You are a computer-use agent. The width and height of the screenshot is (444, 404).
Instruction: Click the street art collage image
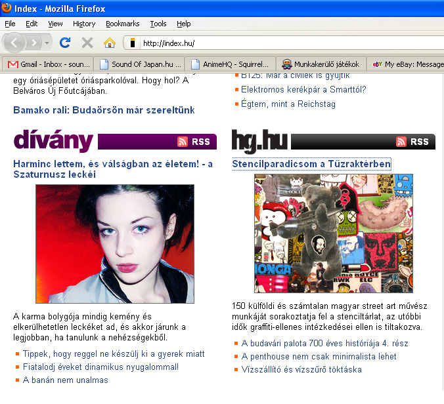click(x=334, y=233)
